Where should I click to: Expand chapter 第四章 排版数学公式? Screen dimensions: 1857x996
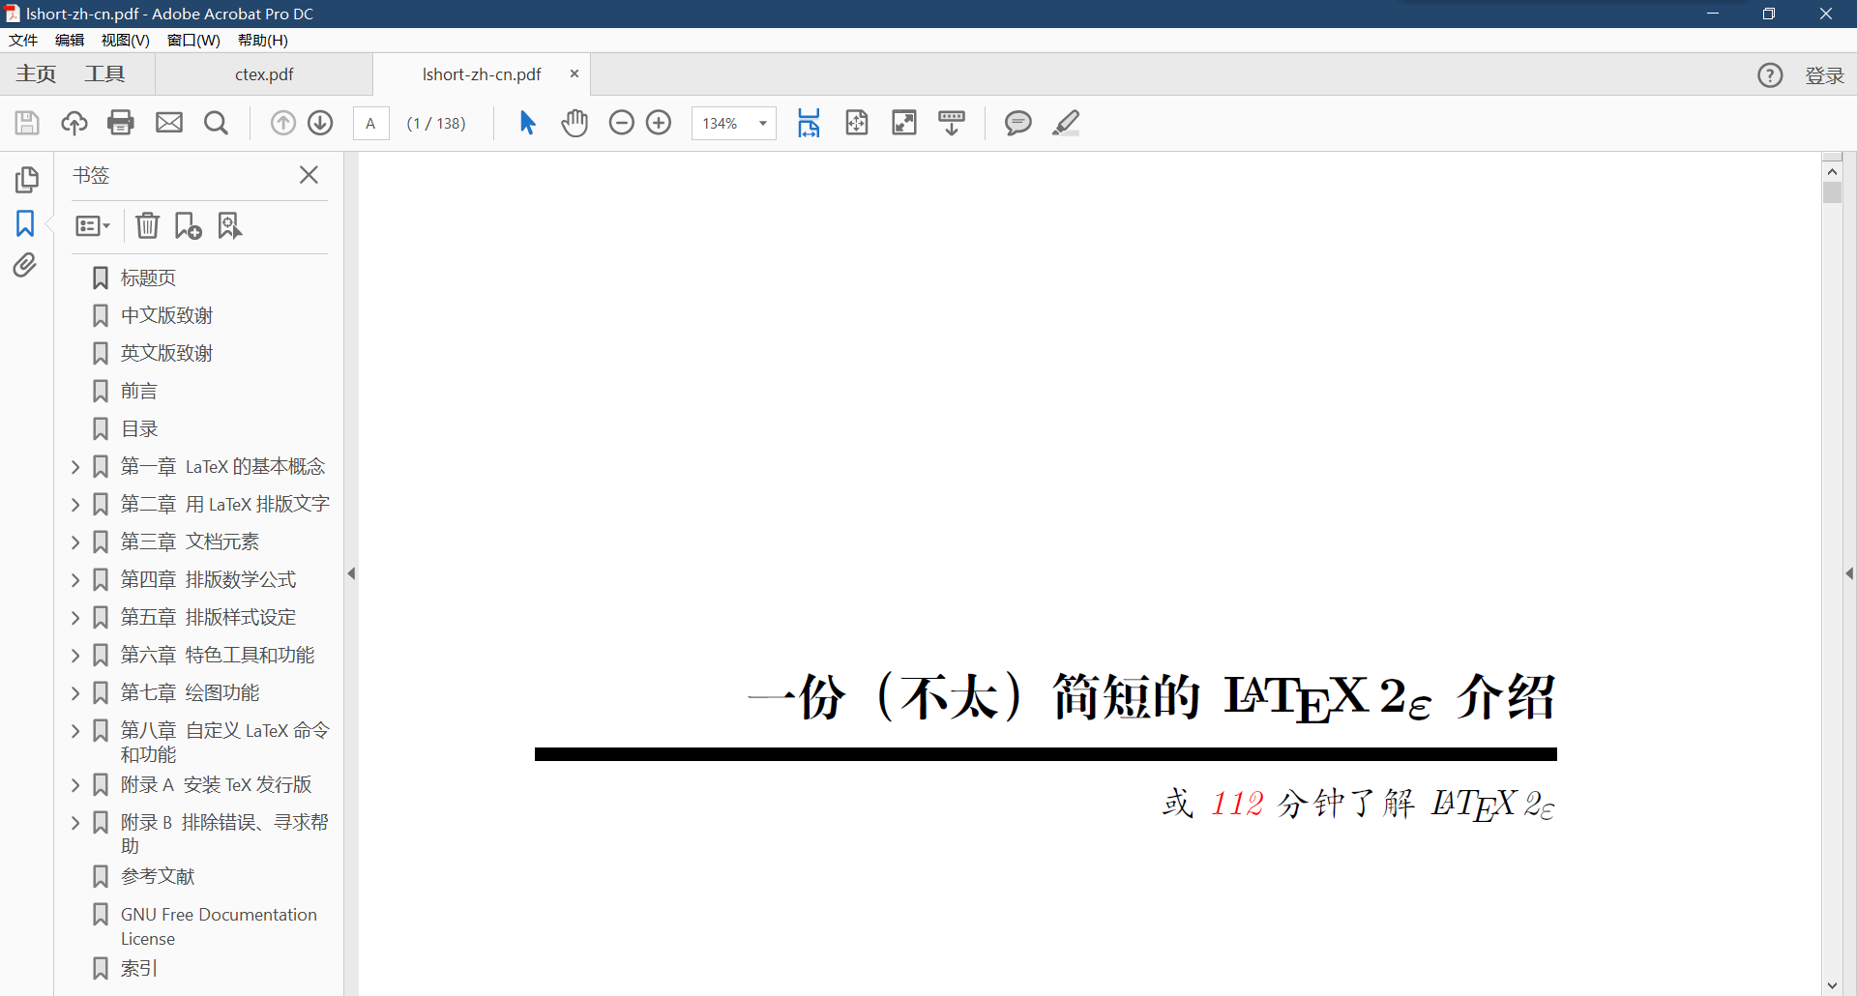click(75, 579)
